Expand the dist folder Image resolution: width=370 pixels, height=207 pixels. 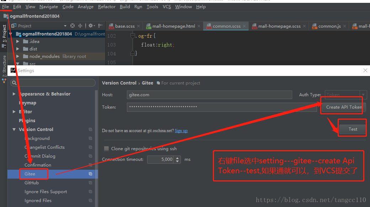18,49
